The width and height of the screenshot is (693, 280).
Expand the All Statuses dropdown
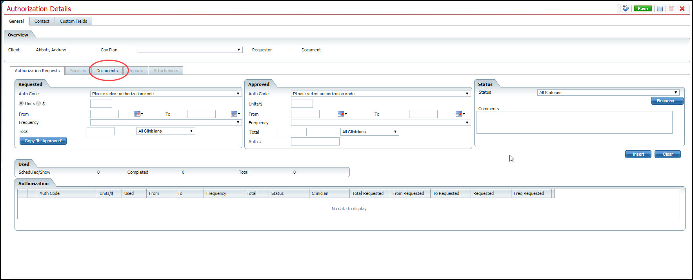coord(608,93)
